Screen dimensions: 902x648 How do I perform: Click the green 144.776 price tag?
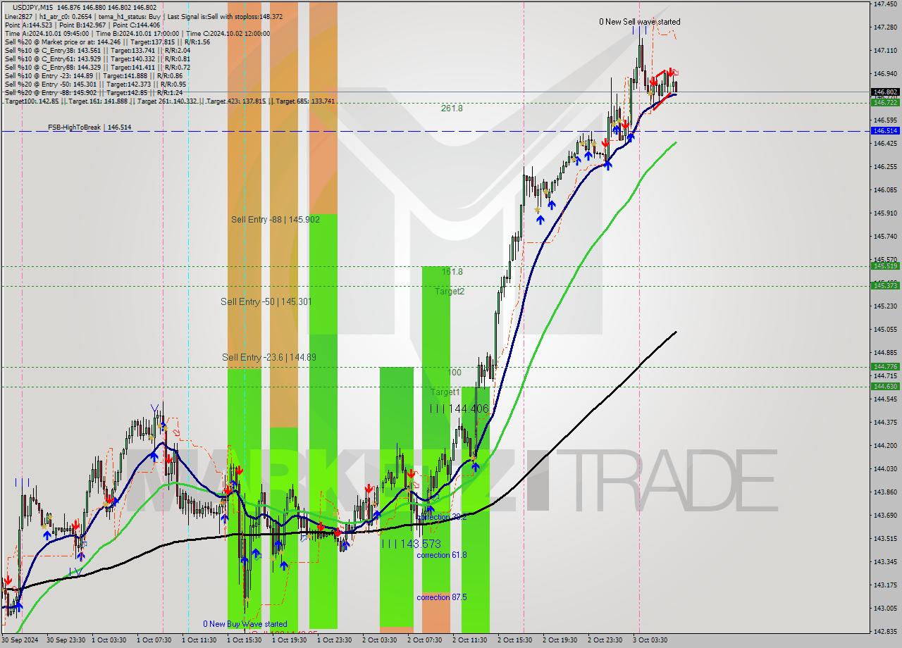(885, 366)
